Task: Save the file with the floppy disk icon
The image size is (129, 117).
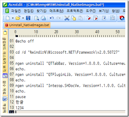Action: click(x=28, y=18)
